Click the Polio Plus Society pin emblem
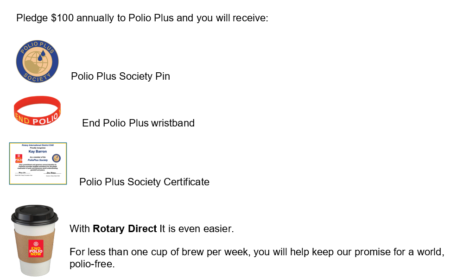 pos(37,61)
